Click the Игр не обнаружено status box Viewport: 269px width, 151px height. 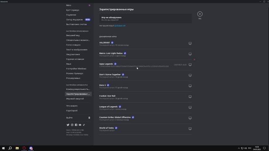tap(145, 18)
